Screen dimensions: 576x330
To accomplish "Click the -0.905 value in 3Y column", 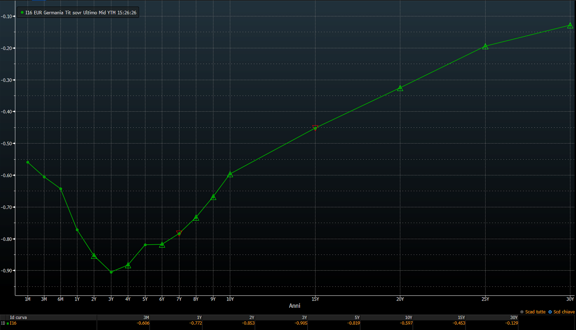I will [301, 323].
